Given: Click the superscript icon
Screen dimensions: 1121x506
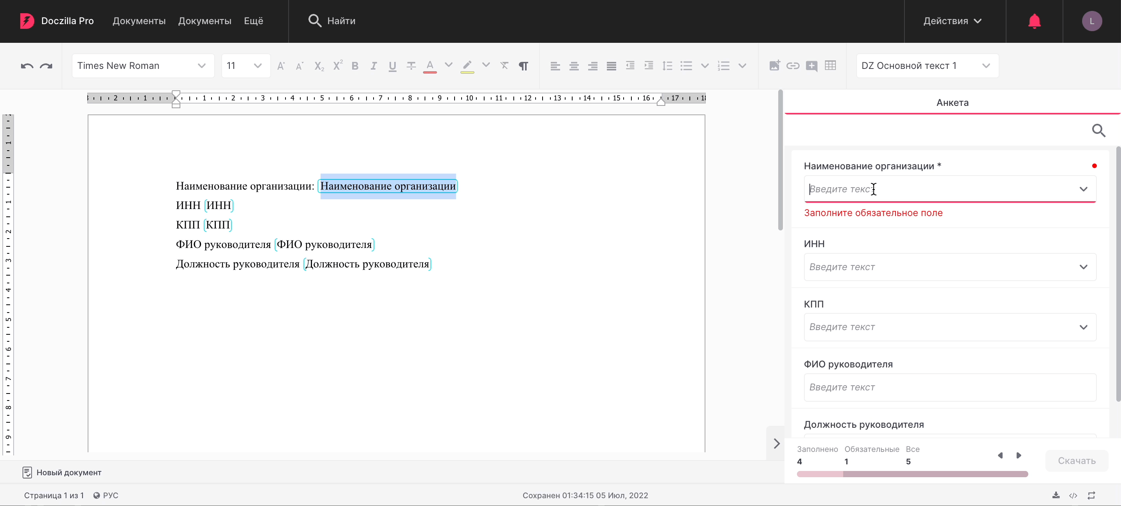Looking at the screenshot, I should tap(337, 66).
